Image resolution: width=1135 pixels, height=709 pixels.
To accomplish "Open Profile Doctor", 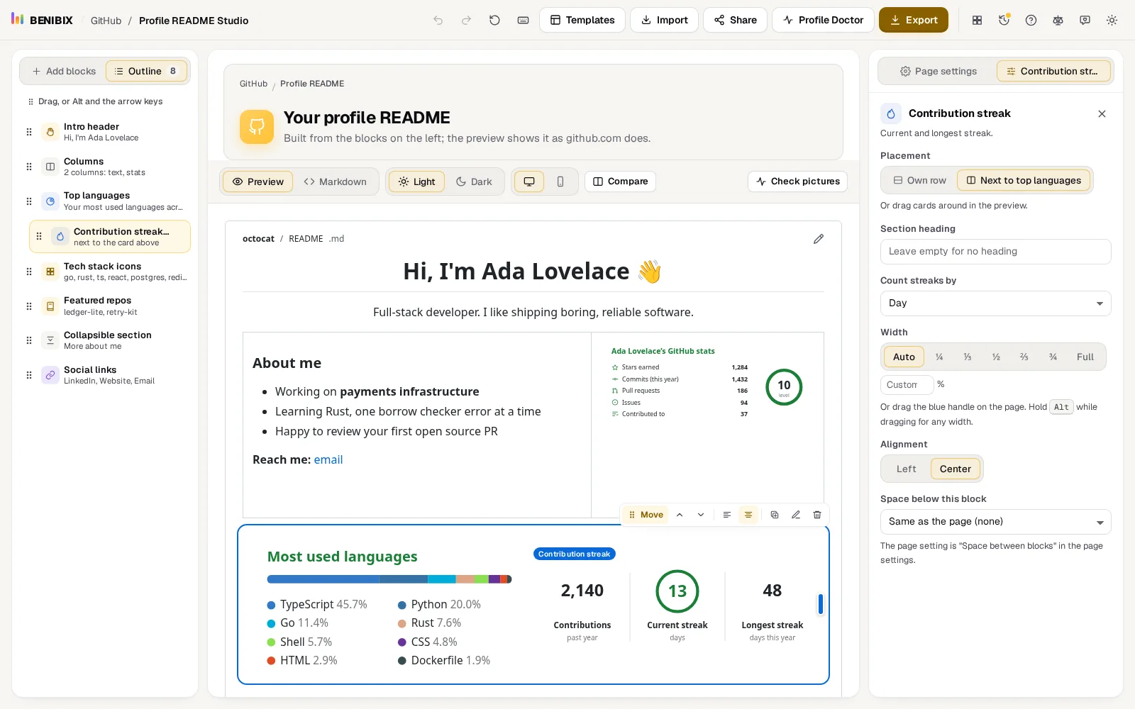I will [823, 20].
